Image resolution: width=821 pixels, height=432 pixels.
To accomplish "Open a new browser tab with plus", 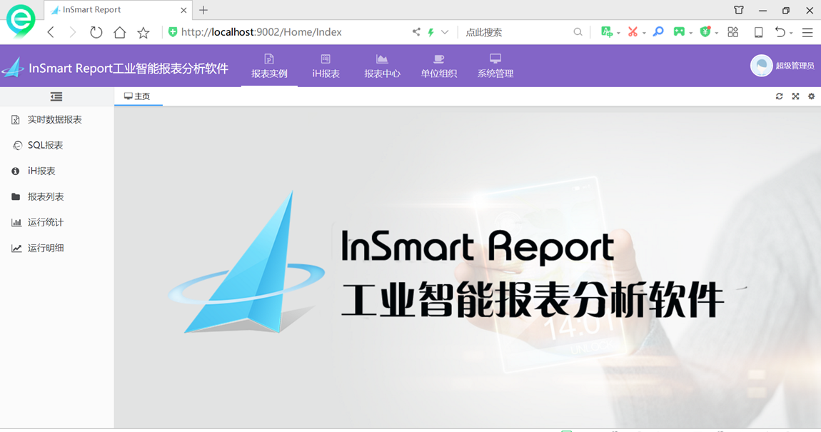I will [x=203, y=10].
